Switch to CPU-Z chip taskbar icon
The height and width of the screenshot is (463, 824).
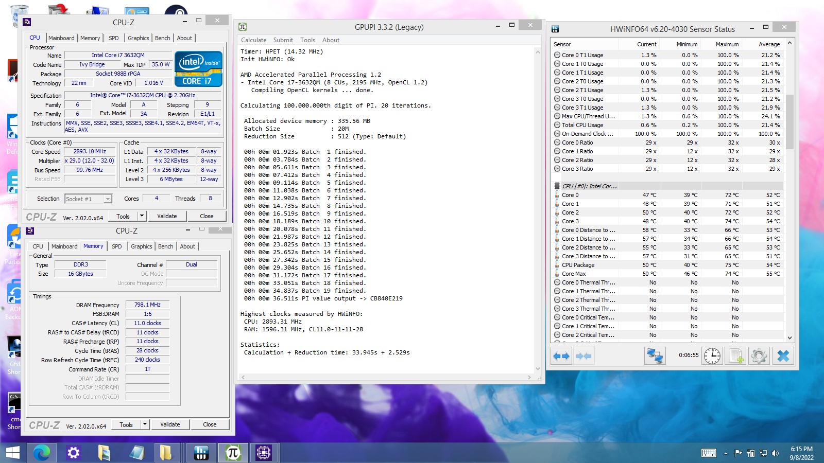pyautogui.click(x=264, y=453)
